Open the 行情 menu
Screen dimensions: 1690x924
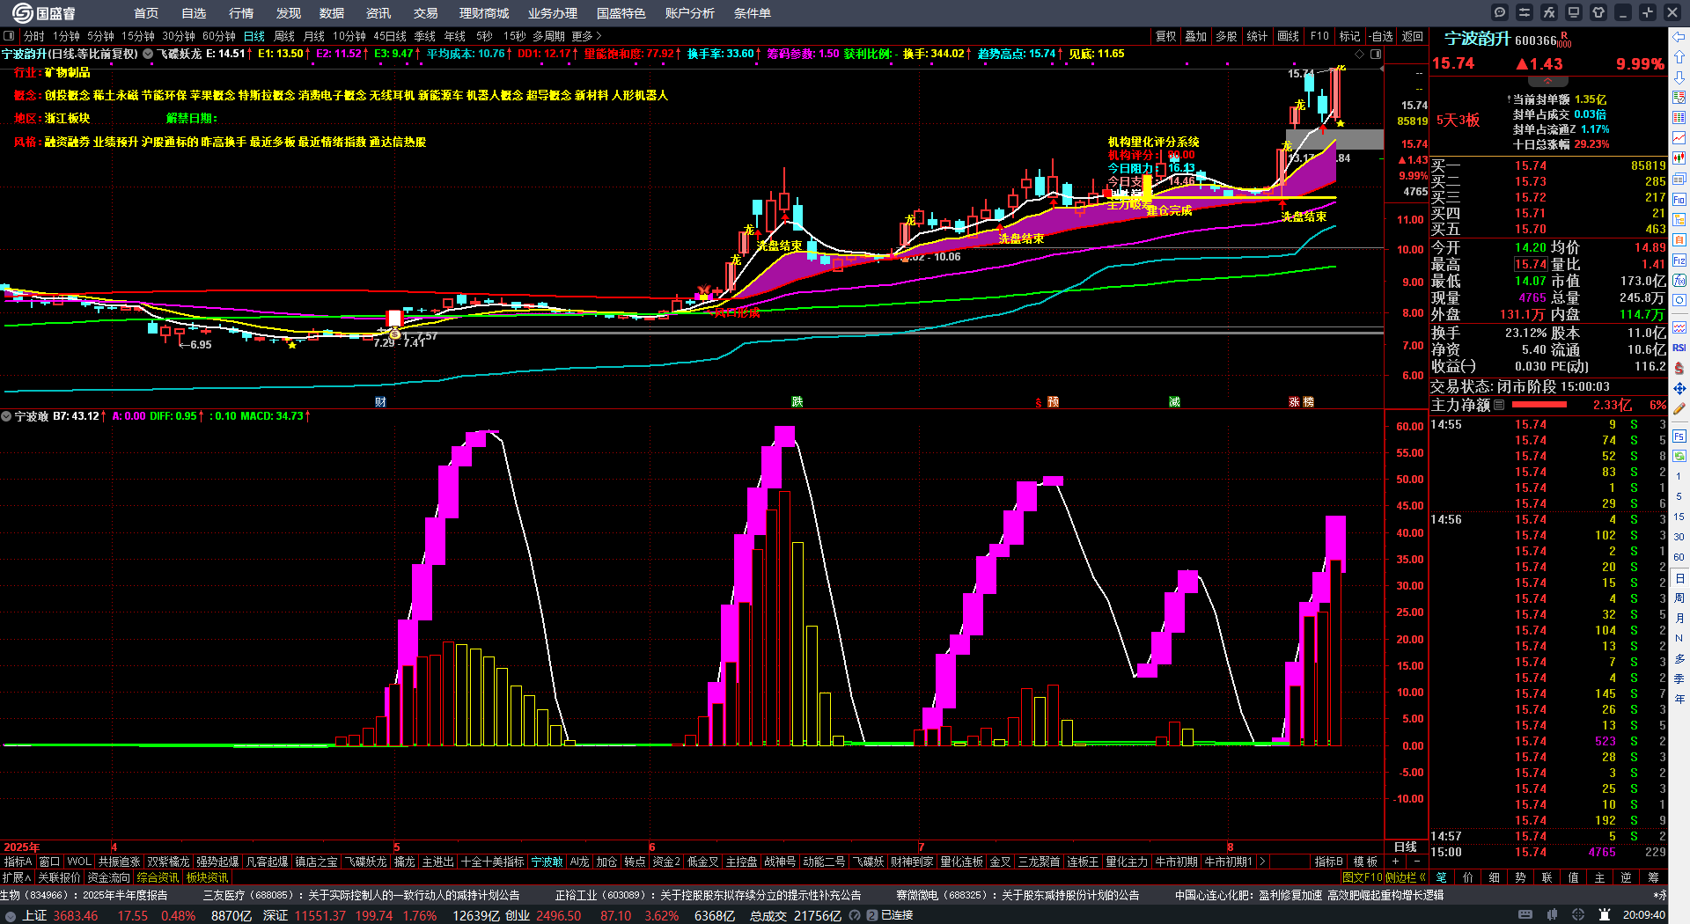pos(241,13)
